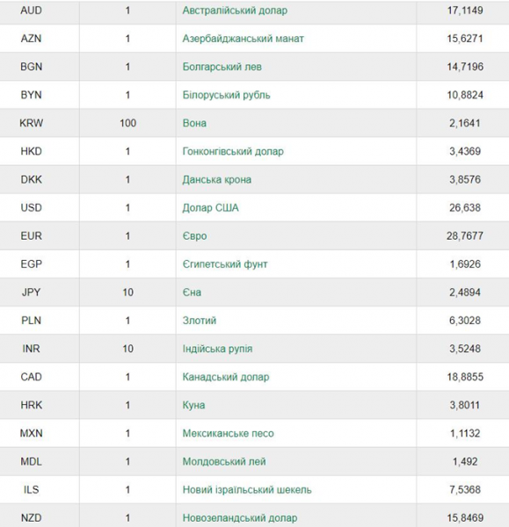Select the USD currency code cell

tap(32, 207)
